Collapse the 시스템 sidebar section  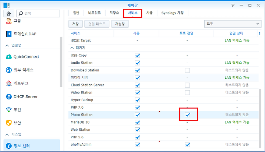7,135
